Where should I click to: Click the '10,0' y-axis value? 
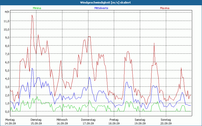pos(7,29)
